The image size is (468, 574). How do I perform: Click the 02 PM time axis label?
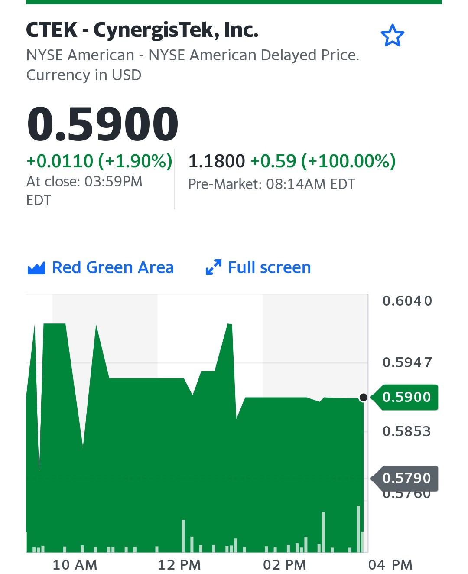285,565
